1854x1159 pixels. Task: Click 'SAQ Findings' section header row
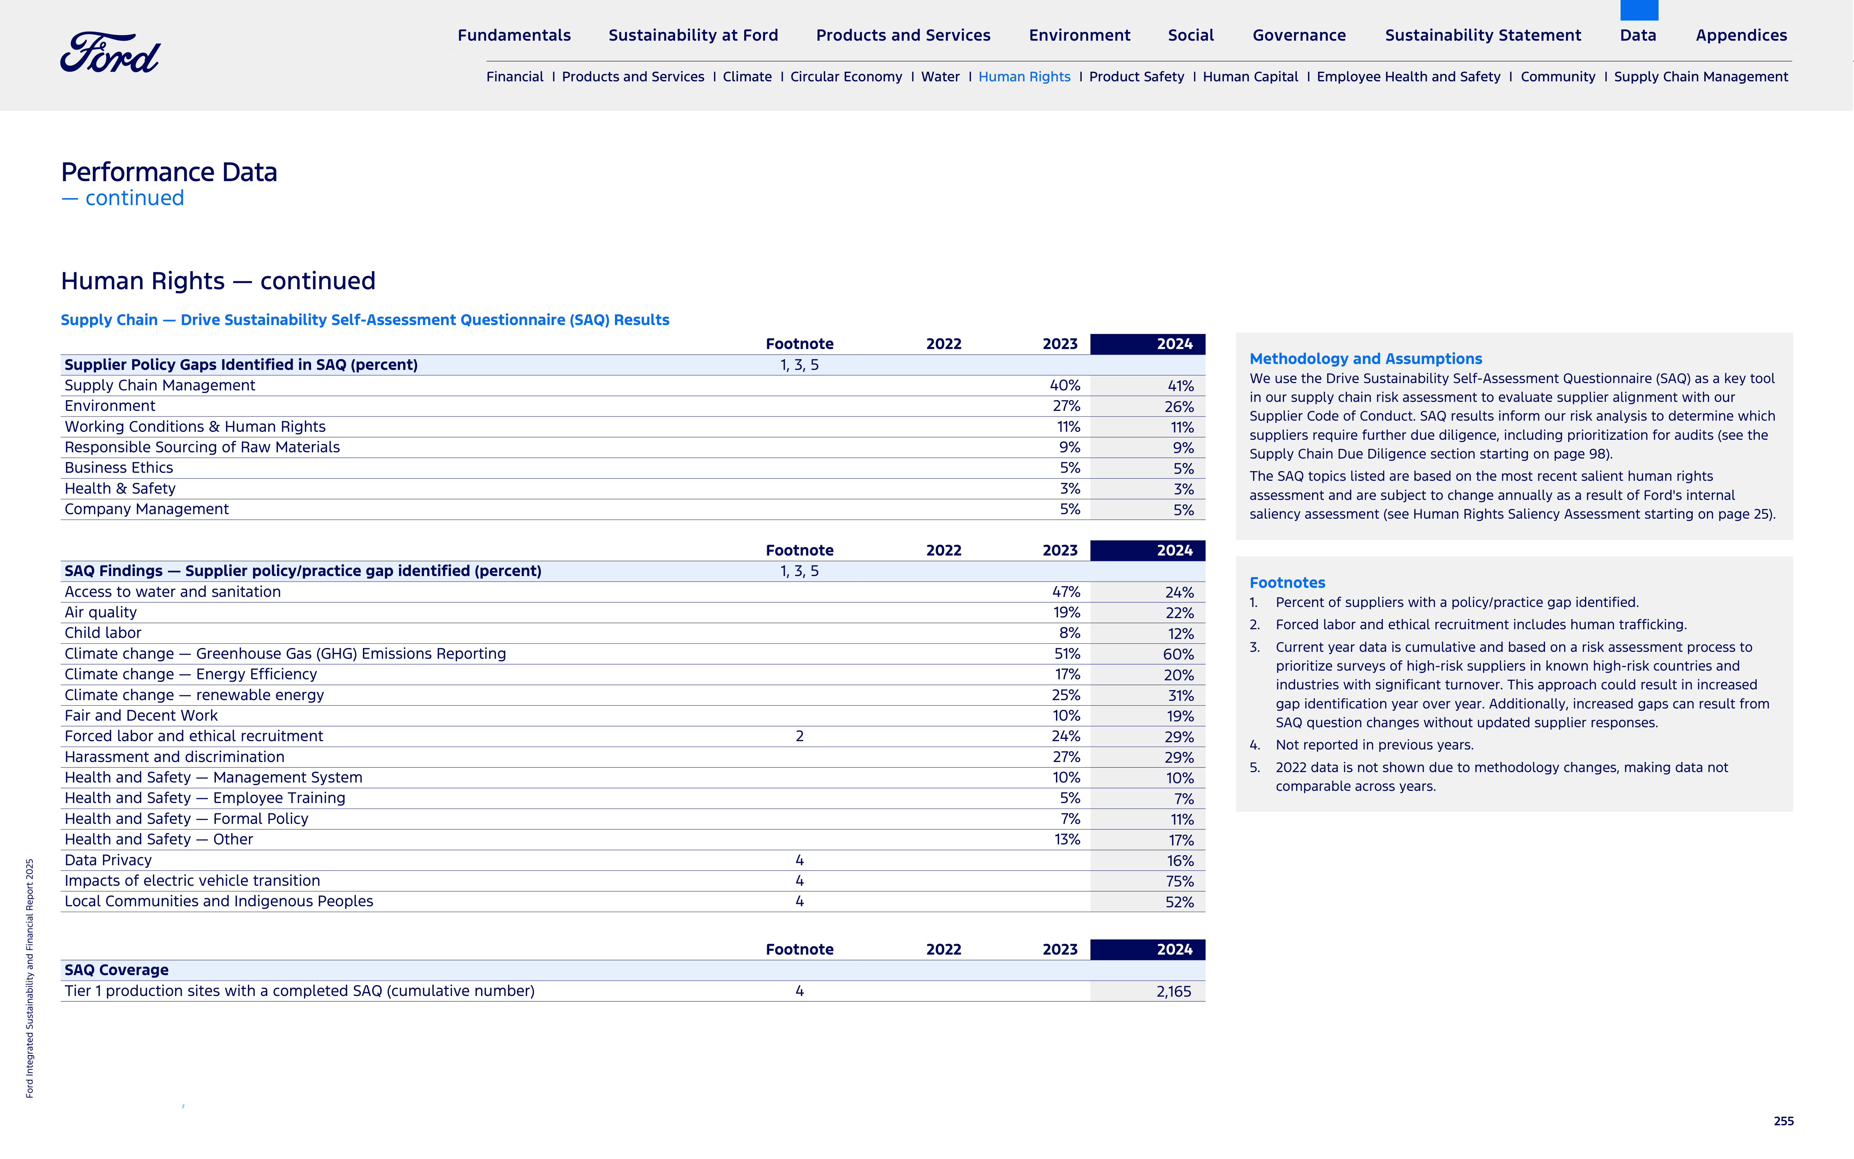633,571
